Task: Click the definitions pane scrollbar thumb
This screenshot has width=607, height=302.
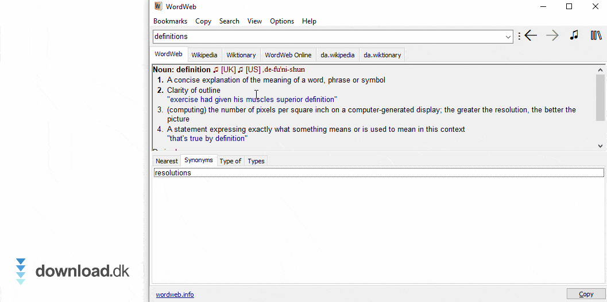Action: (x=600, y=97)
